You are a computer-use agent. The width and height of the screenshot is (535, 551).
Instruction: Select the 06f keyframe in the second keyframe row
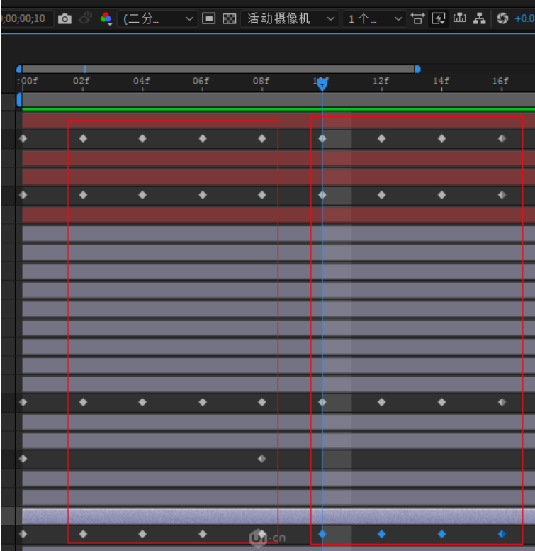coord(203,195)
